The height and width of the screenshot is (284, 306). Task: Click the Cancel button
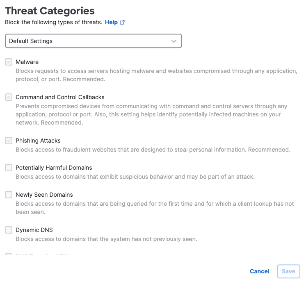[x=260, y=271]
